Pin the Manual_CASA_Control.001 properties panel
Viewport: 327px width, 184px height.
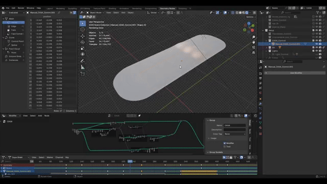tap(323, 67)
